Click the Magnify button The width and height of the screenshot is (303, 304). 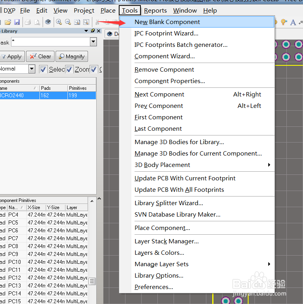pyautogui.click(x=72, y=56)
